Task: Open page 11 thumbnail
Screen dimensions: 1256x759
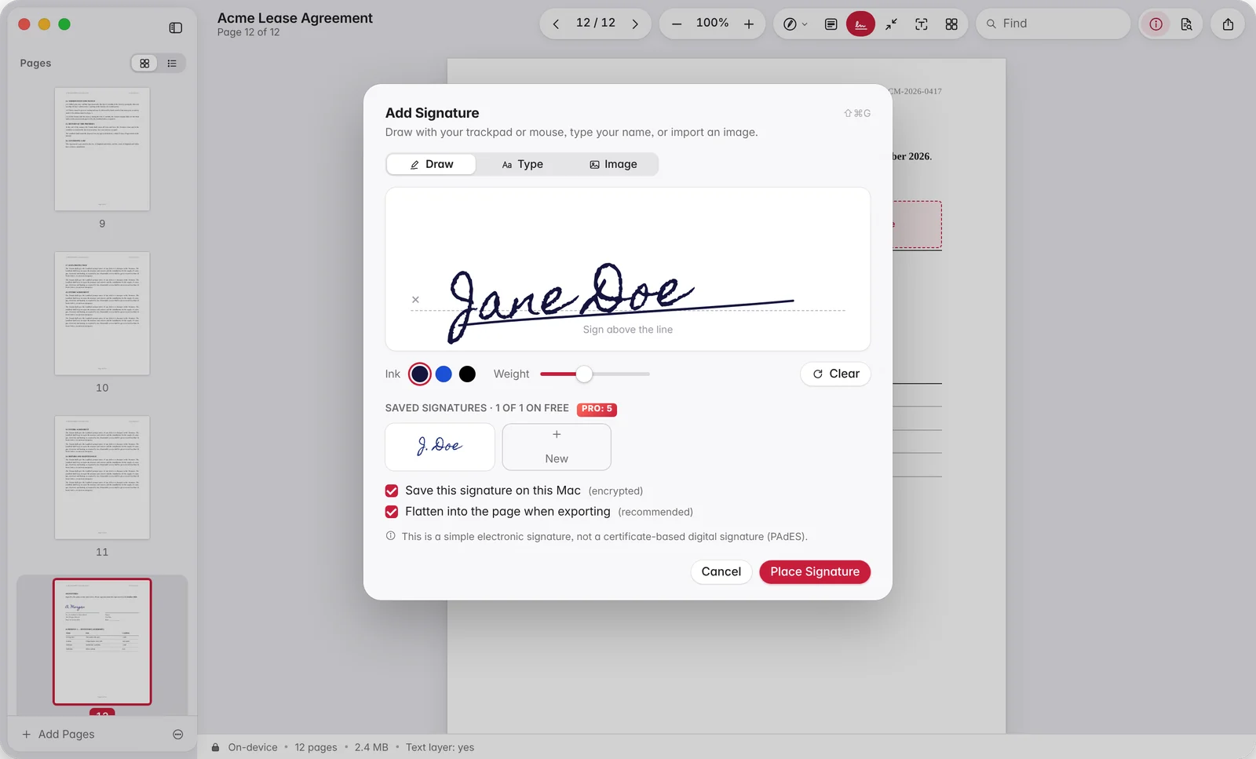Action: point(102,477)
